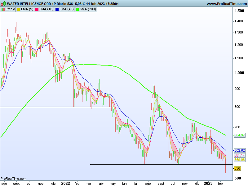
Task: Select the lower horizontal support line near 550
Action: coord(161,164)
